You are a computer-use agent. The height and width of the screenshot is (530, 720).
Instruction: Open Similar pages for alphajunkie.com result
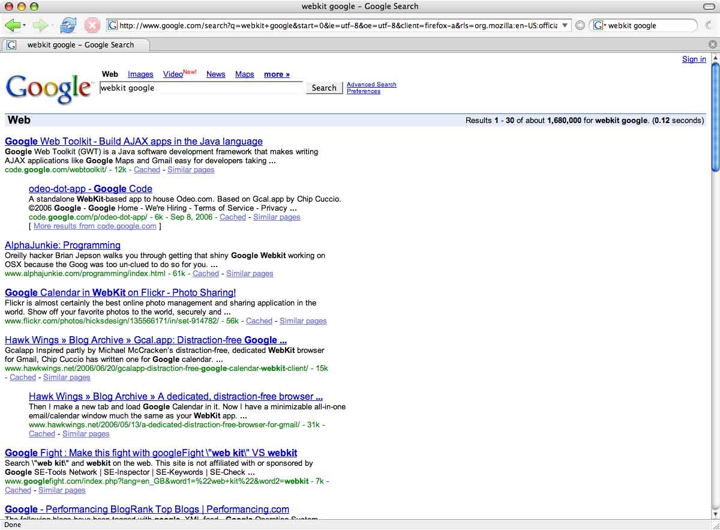(250, 274)
